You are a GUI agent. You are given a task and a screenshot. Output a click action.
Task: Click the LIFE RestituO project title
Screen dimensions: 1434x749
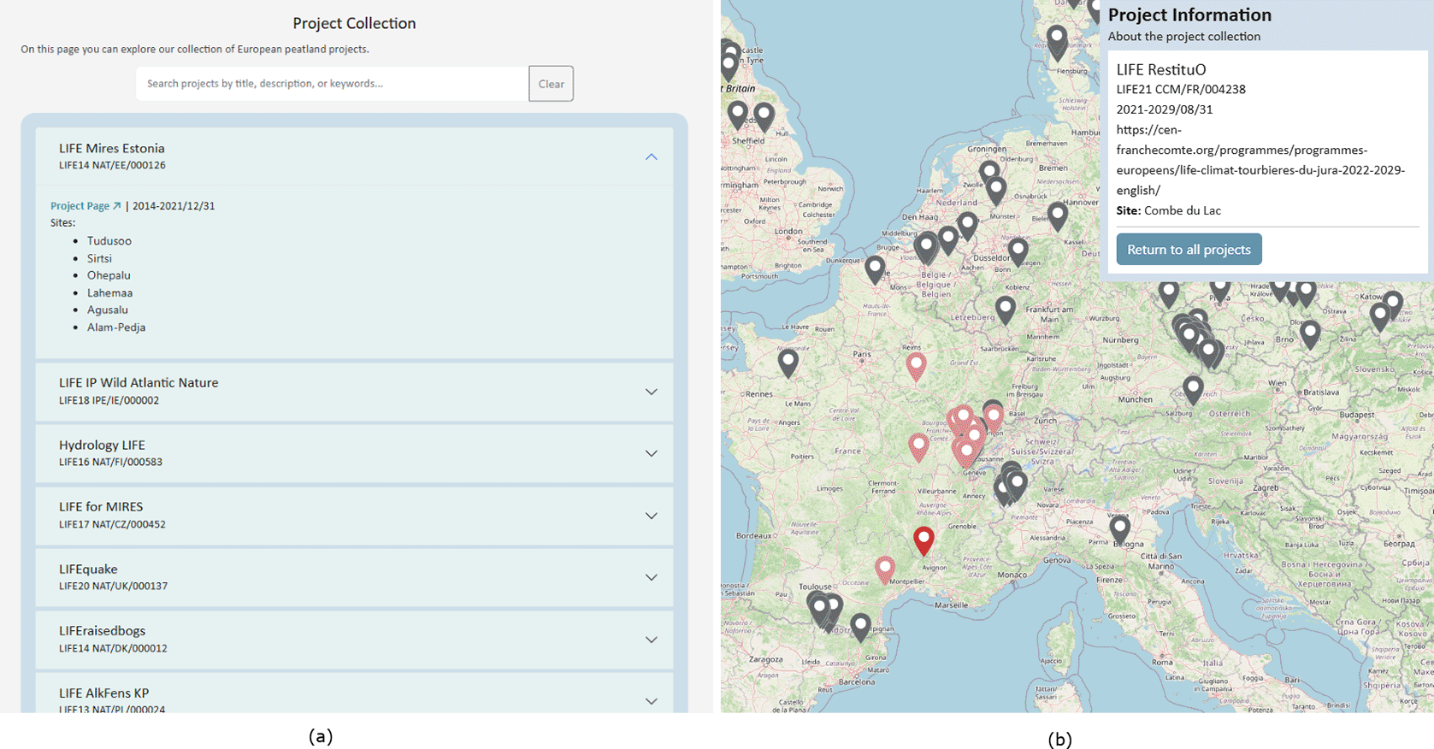point(1161,69)
